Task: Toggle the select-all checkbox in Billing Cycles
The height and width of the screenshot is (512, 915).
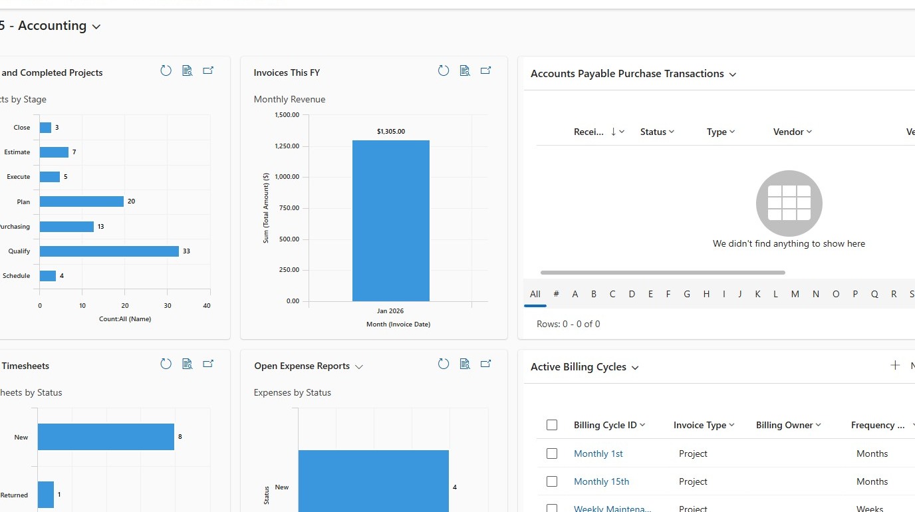Action: coord(552,425)
